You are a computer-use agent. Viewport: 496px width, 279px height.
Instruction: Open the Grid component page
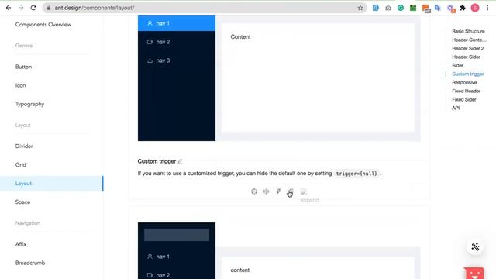click(x=21, y=165)
